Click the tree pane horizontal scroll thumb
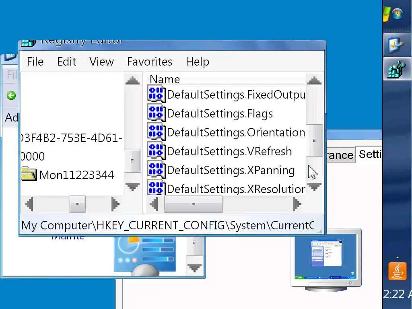 coord(78,204)
